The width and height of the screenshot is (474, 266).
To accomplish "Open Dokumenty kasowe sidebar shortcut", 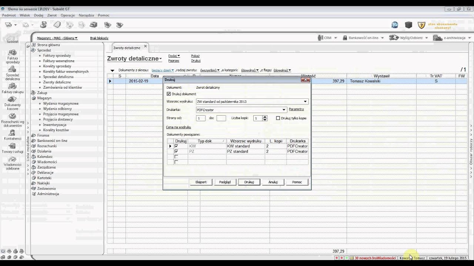I will (x=13, y=103).
